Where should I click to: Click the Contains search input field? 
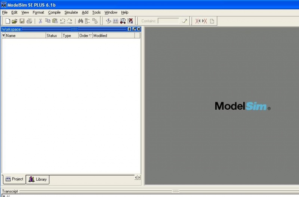[168, 21]
